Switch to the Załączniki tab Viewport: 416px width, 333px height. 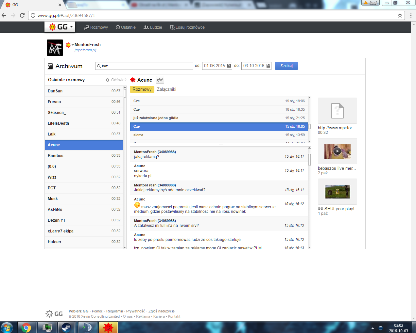pyautogui.click(x=166, y=89)
